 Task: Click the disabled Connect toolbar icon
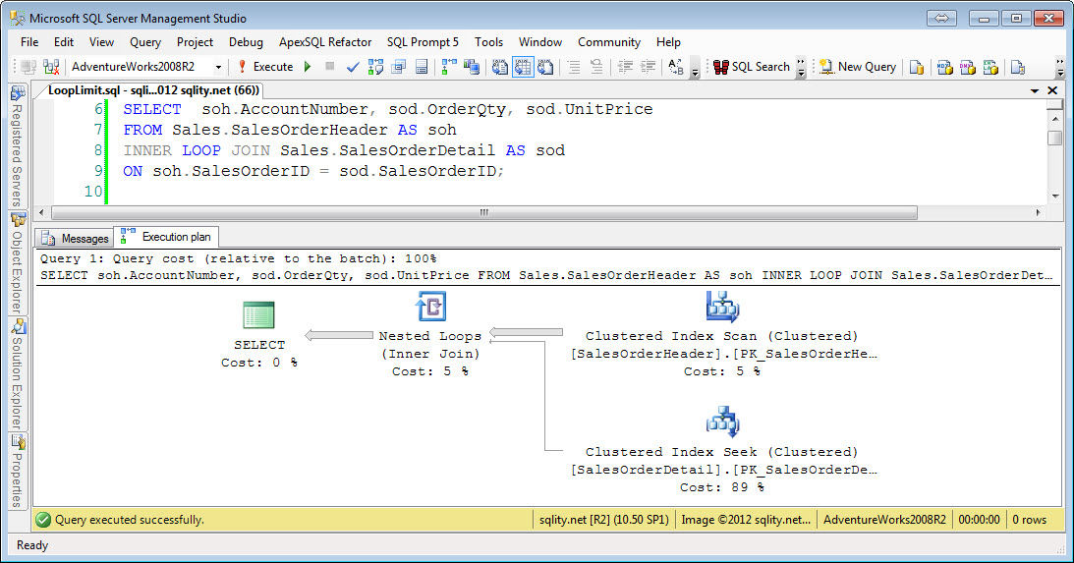pyautogui.click(x=28, y=67)
